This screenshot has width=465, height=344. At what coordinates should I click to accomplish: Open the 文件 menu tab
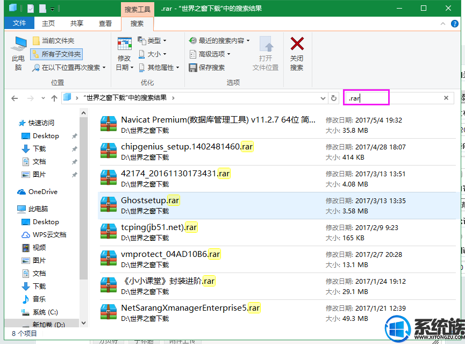point(19,23)
